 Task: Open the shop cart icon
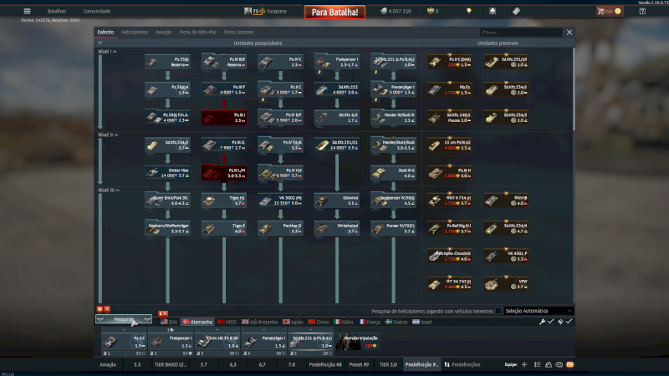pos(600,11)
